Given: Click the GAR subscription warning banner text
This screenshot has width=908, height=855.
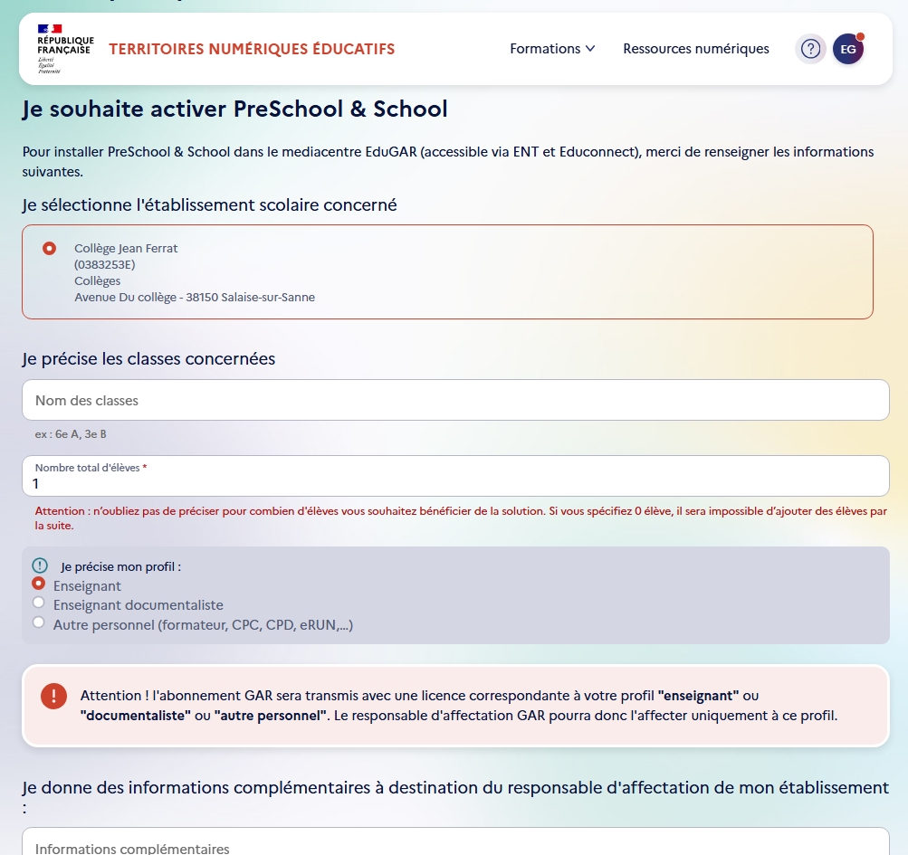Looking at the screenshot, I should point(458,706).
